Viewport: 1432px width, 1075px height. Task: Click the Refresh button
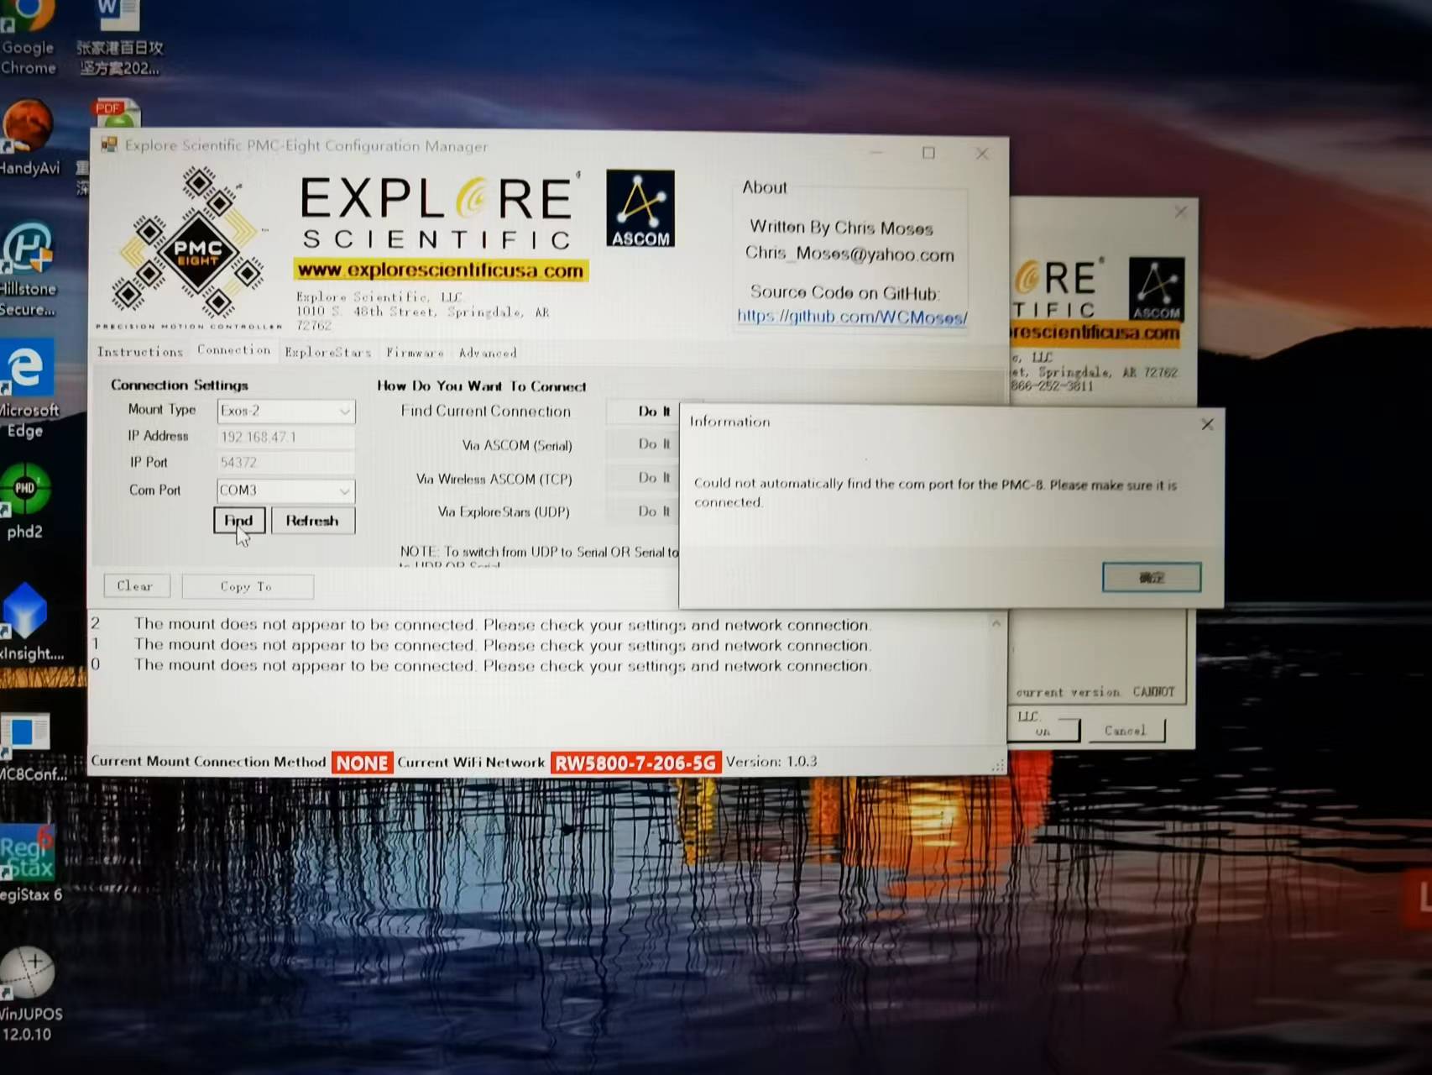click(313, 521)
